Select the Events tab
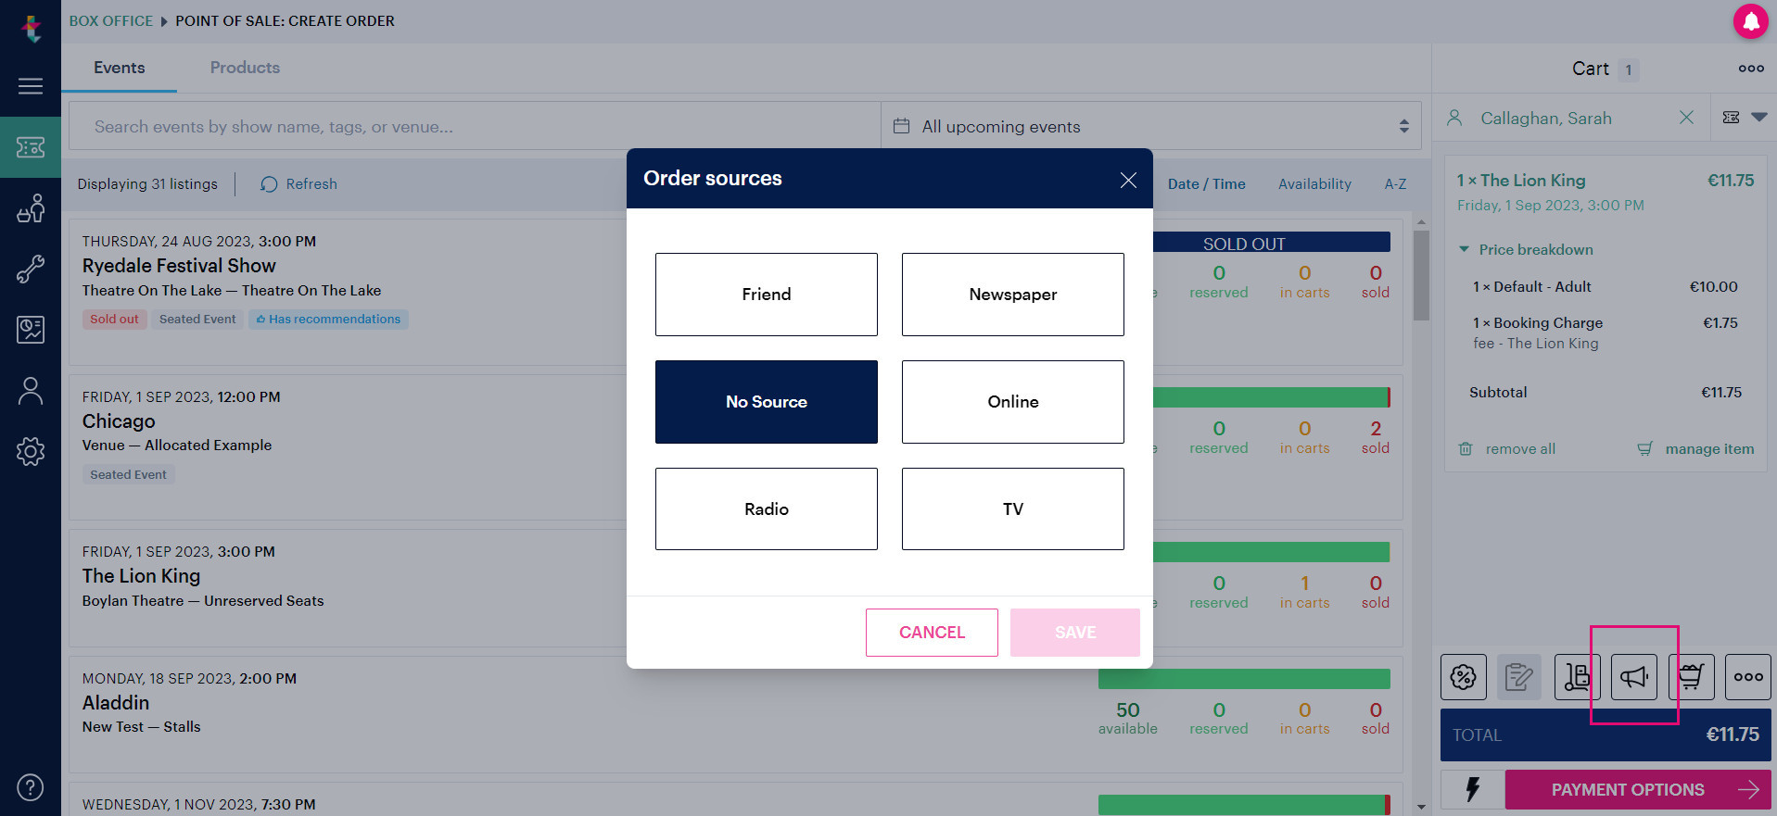 click(x=120, y=68)
